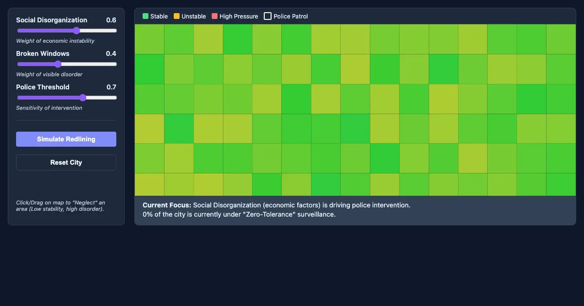Click the green Stable legend swatch
Viewport: 584px width, 306px height.
coord(146,16)
